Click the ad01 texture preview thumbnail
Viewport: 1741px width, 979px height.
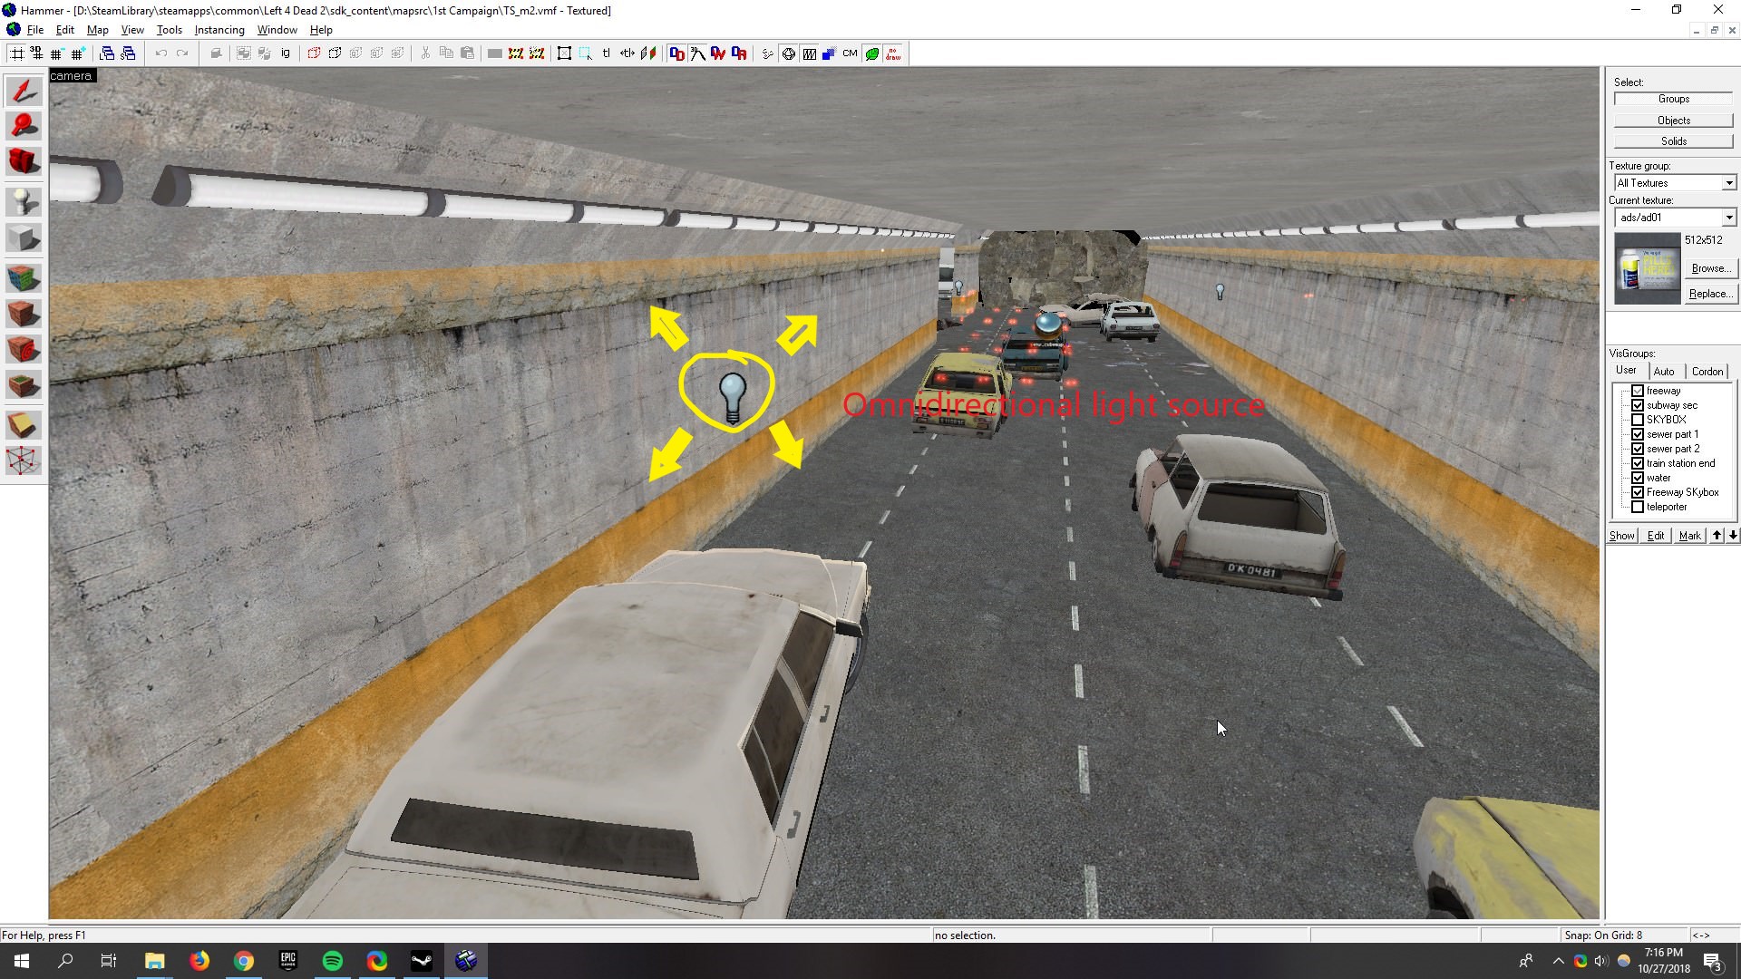pos(1647,268)
